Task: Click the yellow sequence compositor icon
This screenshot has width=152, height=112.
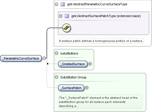Action: [67, 28]
